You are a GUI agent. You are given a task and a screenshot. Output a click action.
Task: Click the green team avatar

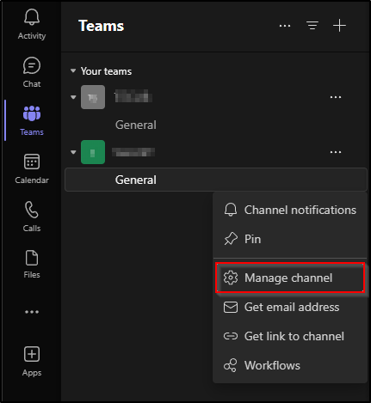point(93,152)
